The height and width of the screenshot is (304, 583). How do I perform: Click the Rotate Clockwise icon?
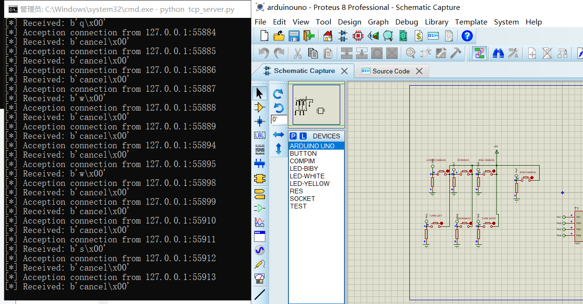coord(278,94)
